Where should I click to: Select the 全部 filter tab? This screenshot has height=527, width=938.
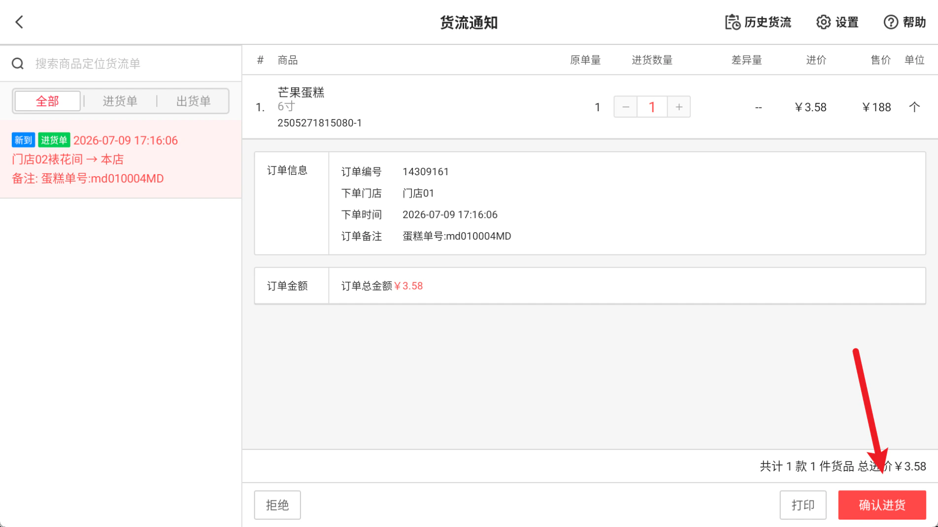[47, 101]
